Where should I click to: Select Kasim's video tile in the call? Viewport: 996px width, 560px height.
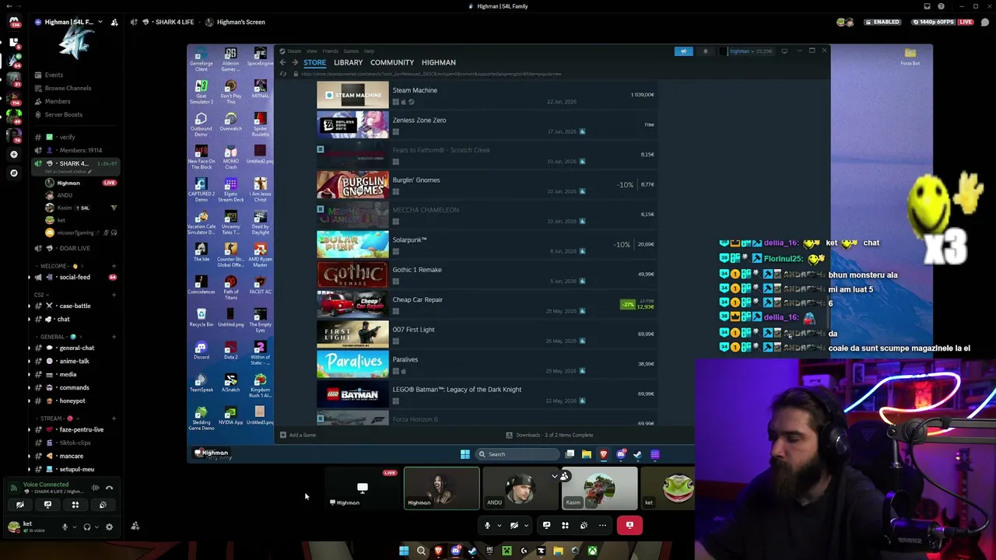599,488
